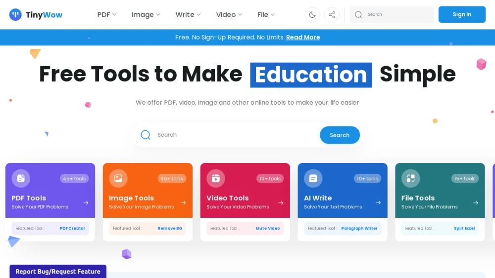Open the Paragraph Writer featured tool

pyautogui.click(x=359, y=228)
